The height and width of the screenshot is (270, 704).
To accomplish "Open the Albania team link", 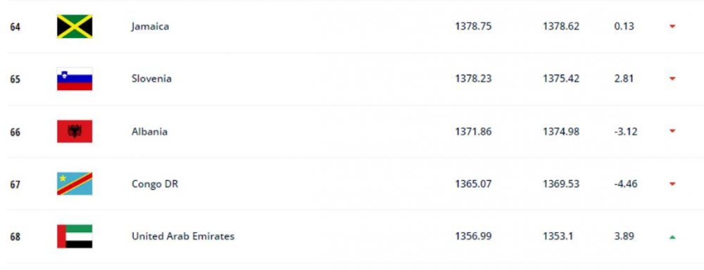I will click(x=149, y=131).
